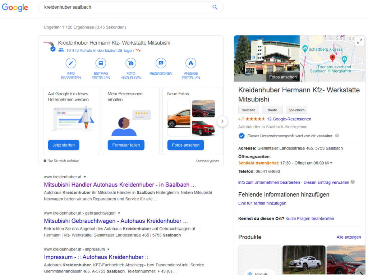Open Impressum Autohaus Kreidenhuber result
The height and width of the screenshot is (275, 368).
tap(96, 257)
